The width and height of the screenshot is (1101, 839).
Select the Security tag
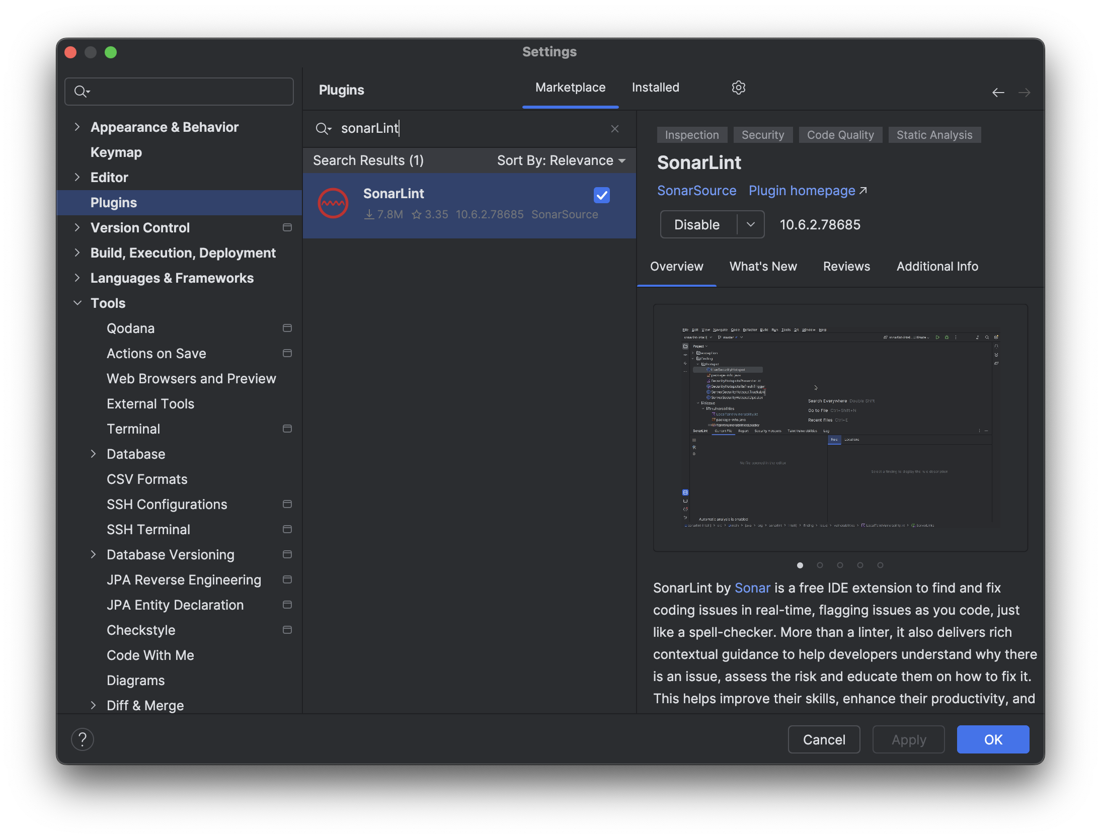click(762, 135)
